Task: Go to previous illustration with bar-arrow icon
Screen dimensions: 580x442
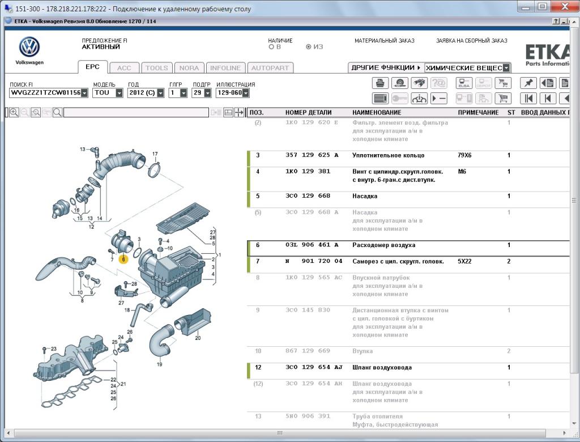Action: 548,99
